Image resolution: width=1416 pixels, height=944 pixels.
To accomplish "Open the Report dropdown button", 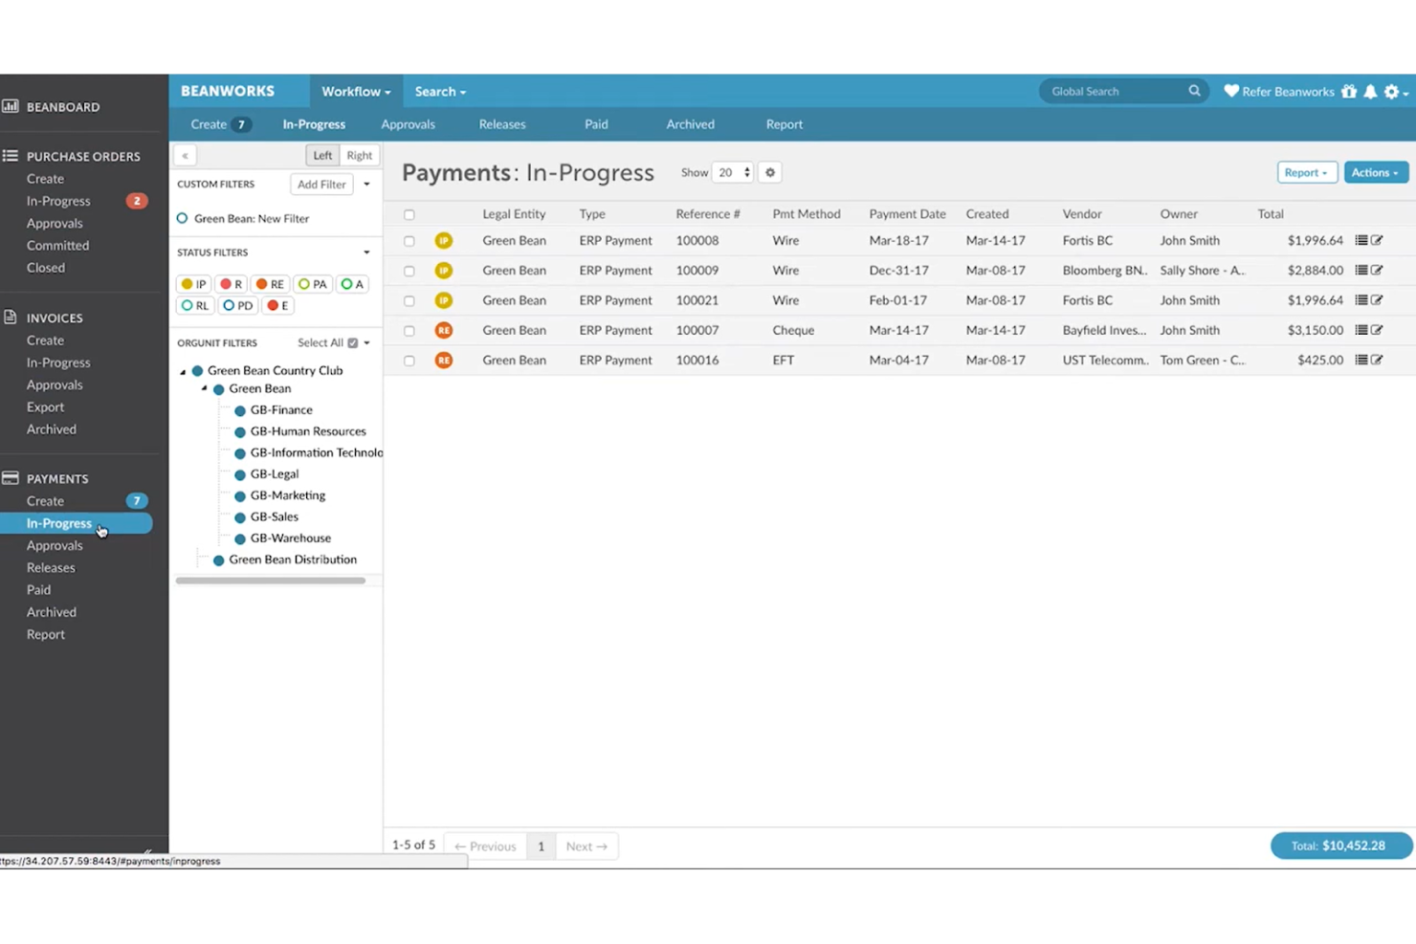I will 1307,172.
